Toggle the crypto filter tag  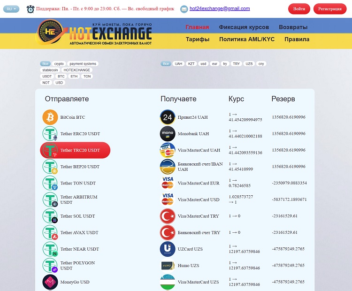[59, 64]
